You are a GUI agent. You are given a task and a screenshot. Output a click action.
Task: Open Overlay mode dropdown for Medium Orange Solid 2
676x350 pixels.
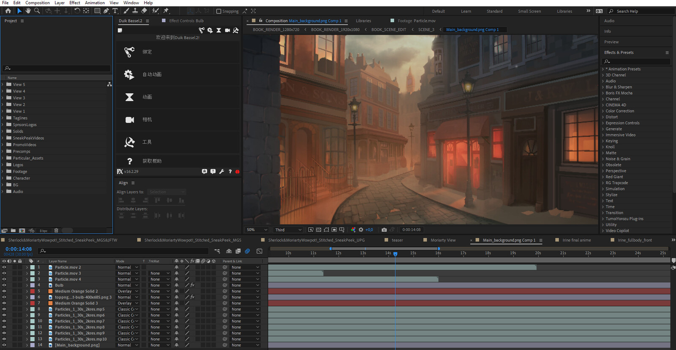click(x=128, y=291)
